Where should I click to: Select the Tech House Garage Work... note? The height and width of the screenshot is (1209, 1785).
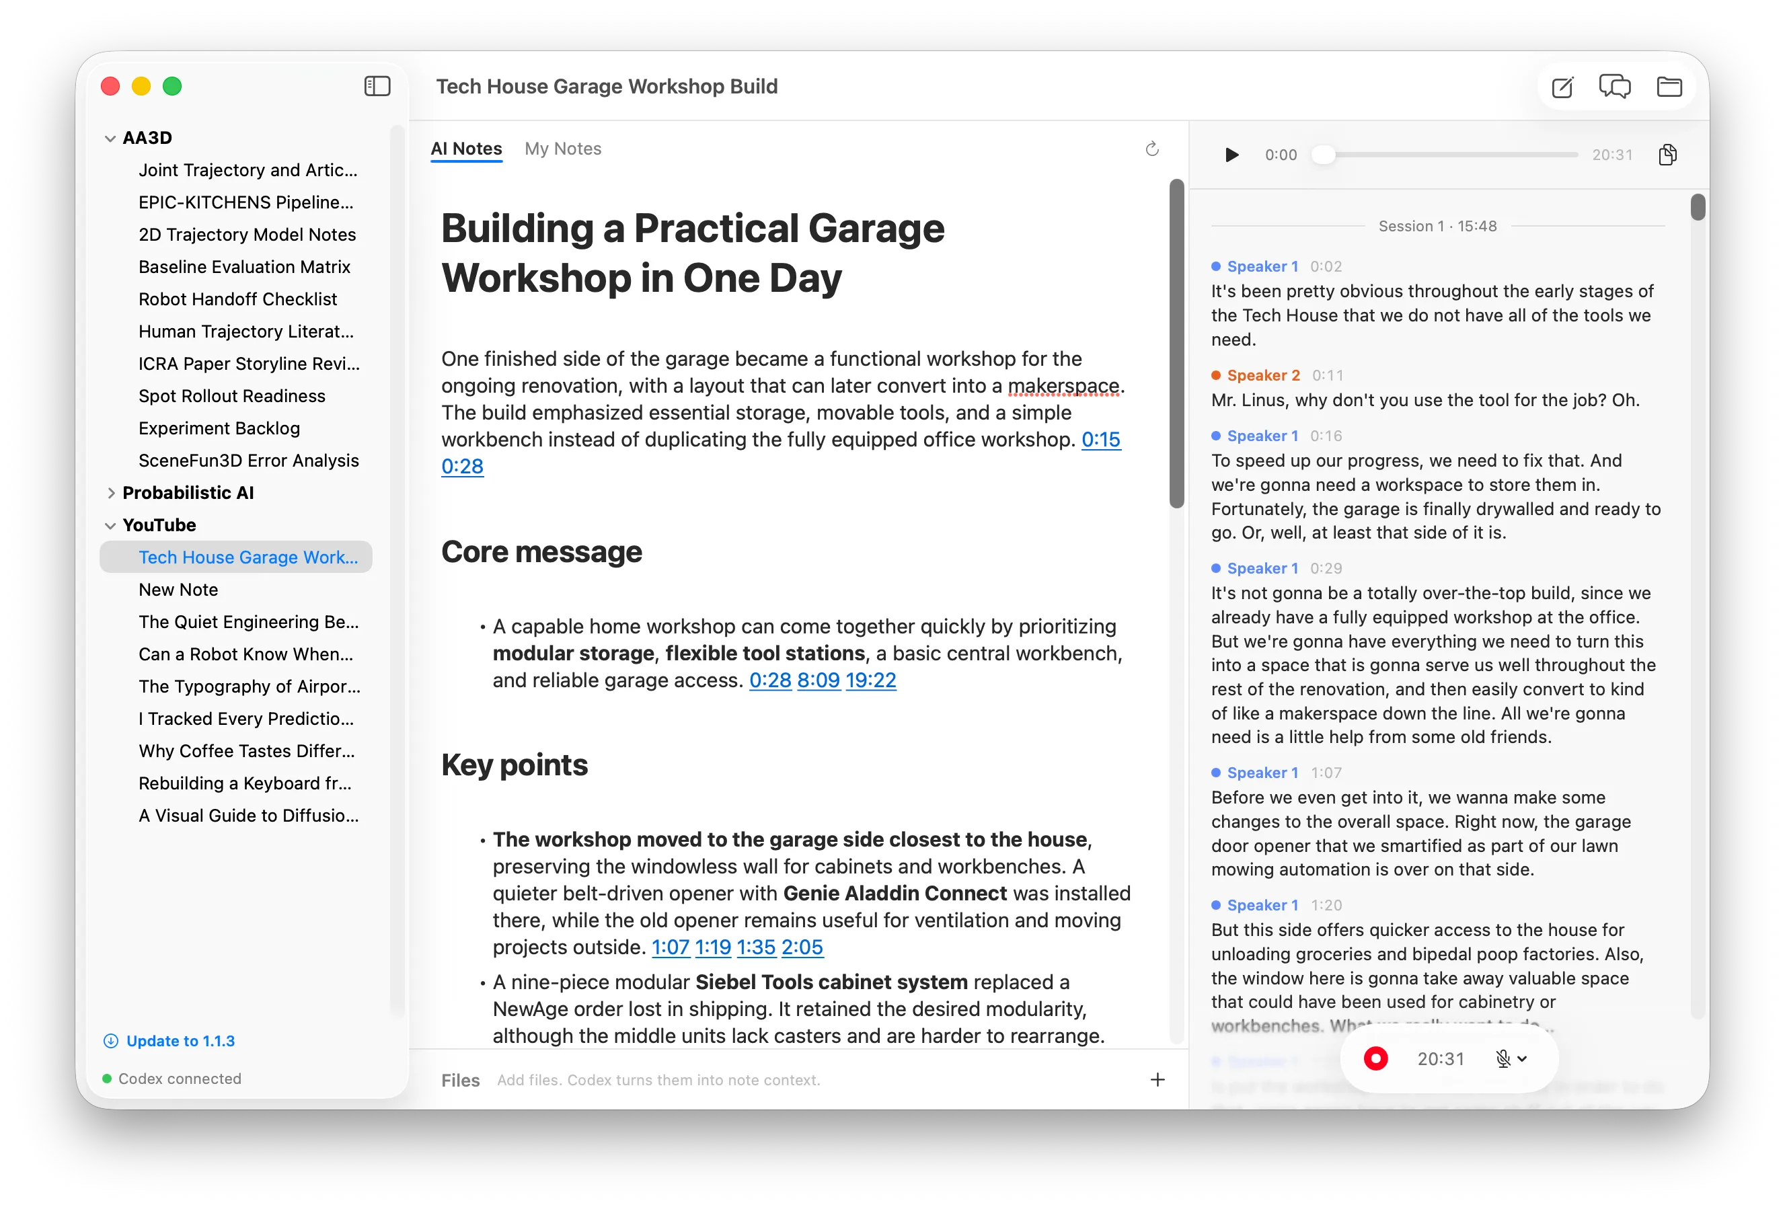click(236, 557)
